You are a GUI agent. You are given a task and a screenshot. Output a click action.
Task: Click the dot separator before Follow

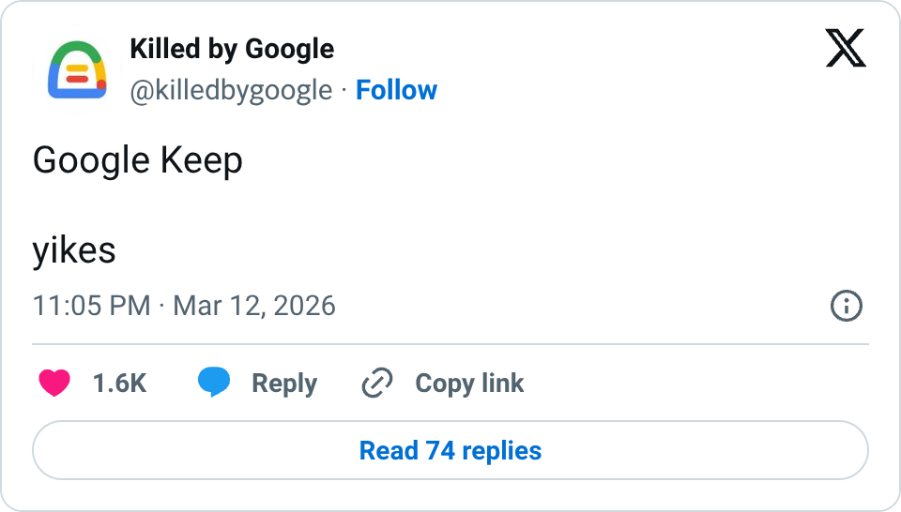(x=344, y=90)
